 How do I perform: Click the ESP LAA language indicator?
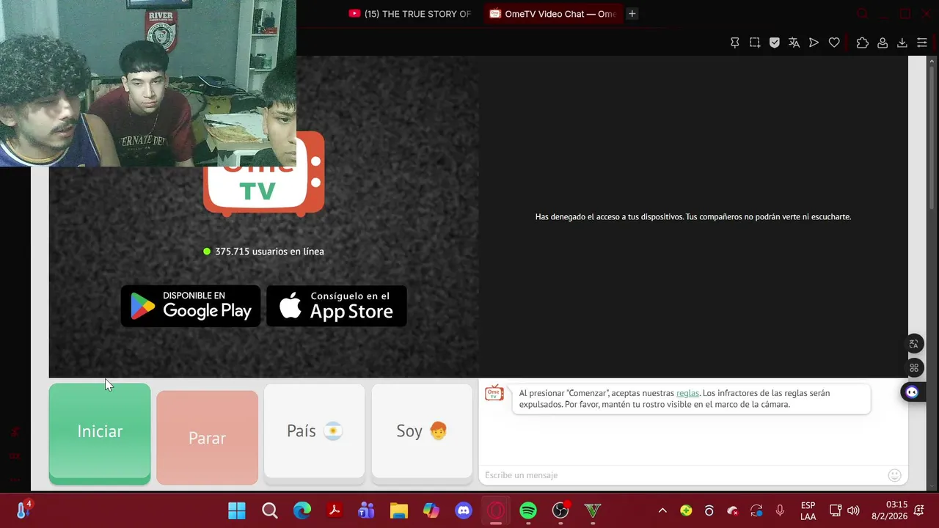808,511
